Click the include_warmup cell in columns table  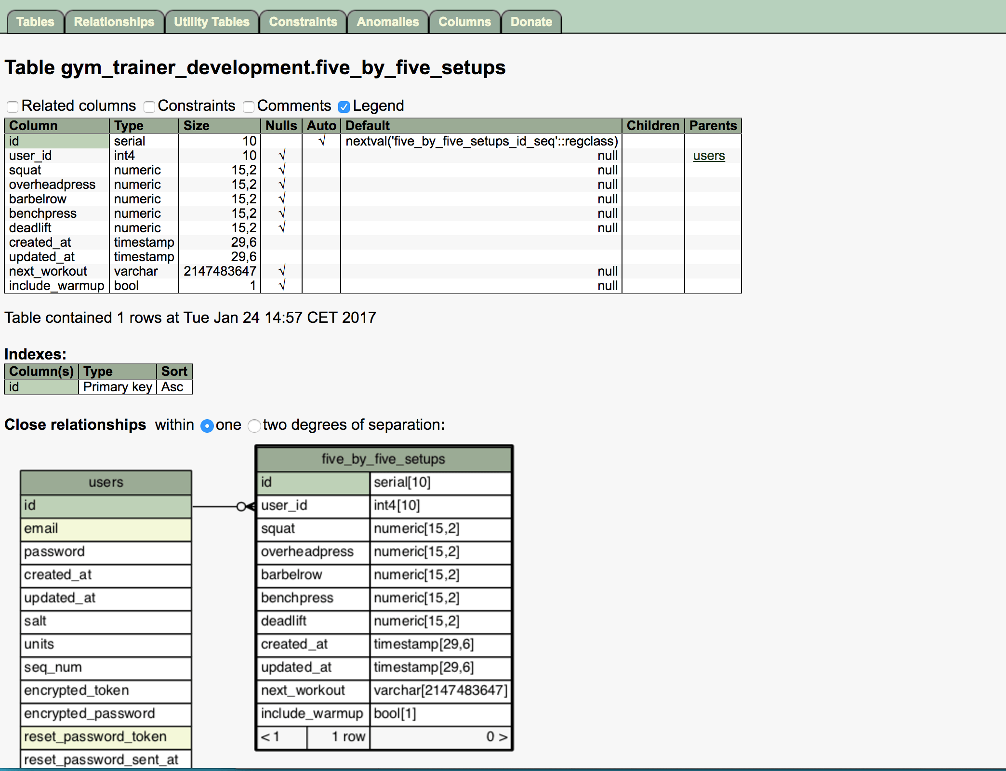(57, 286)
